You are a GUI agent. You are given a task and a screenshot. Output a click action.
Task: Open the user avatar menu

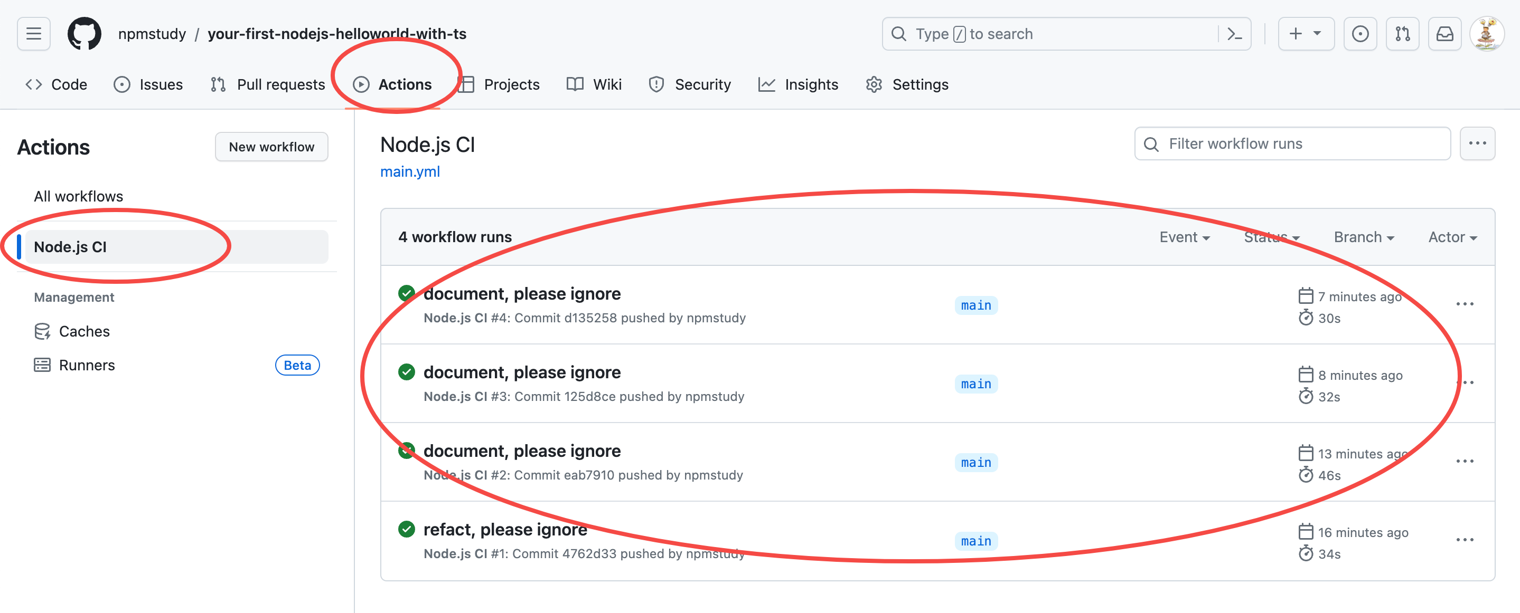[1486, 34]
